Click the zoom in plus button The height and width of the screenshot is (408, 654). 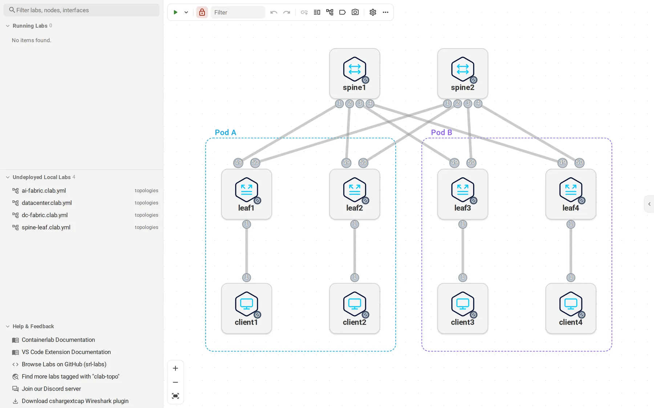coord(175,368)
